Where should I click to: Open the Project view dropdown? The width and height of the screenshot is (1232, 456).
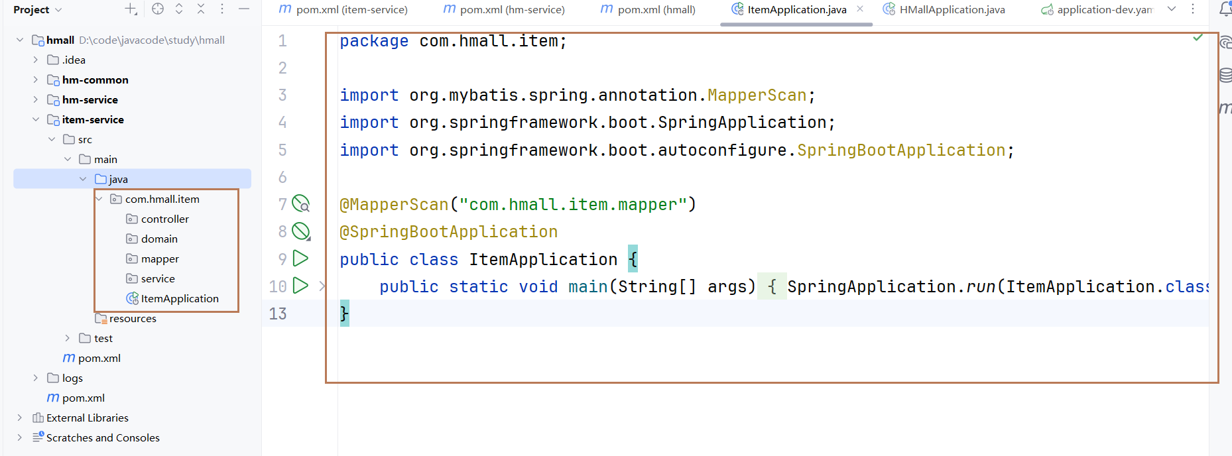coord(38,10)
